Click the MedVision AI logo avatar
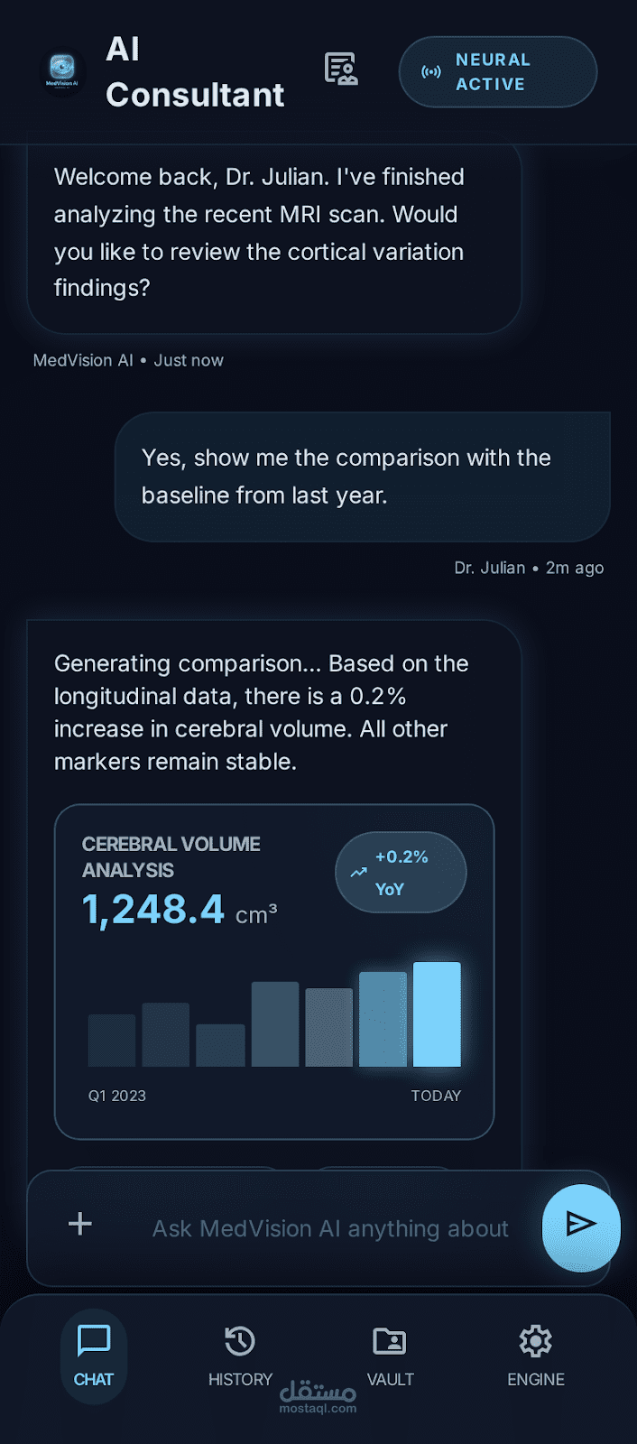 pos(62,72)
